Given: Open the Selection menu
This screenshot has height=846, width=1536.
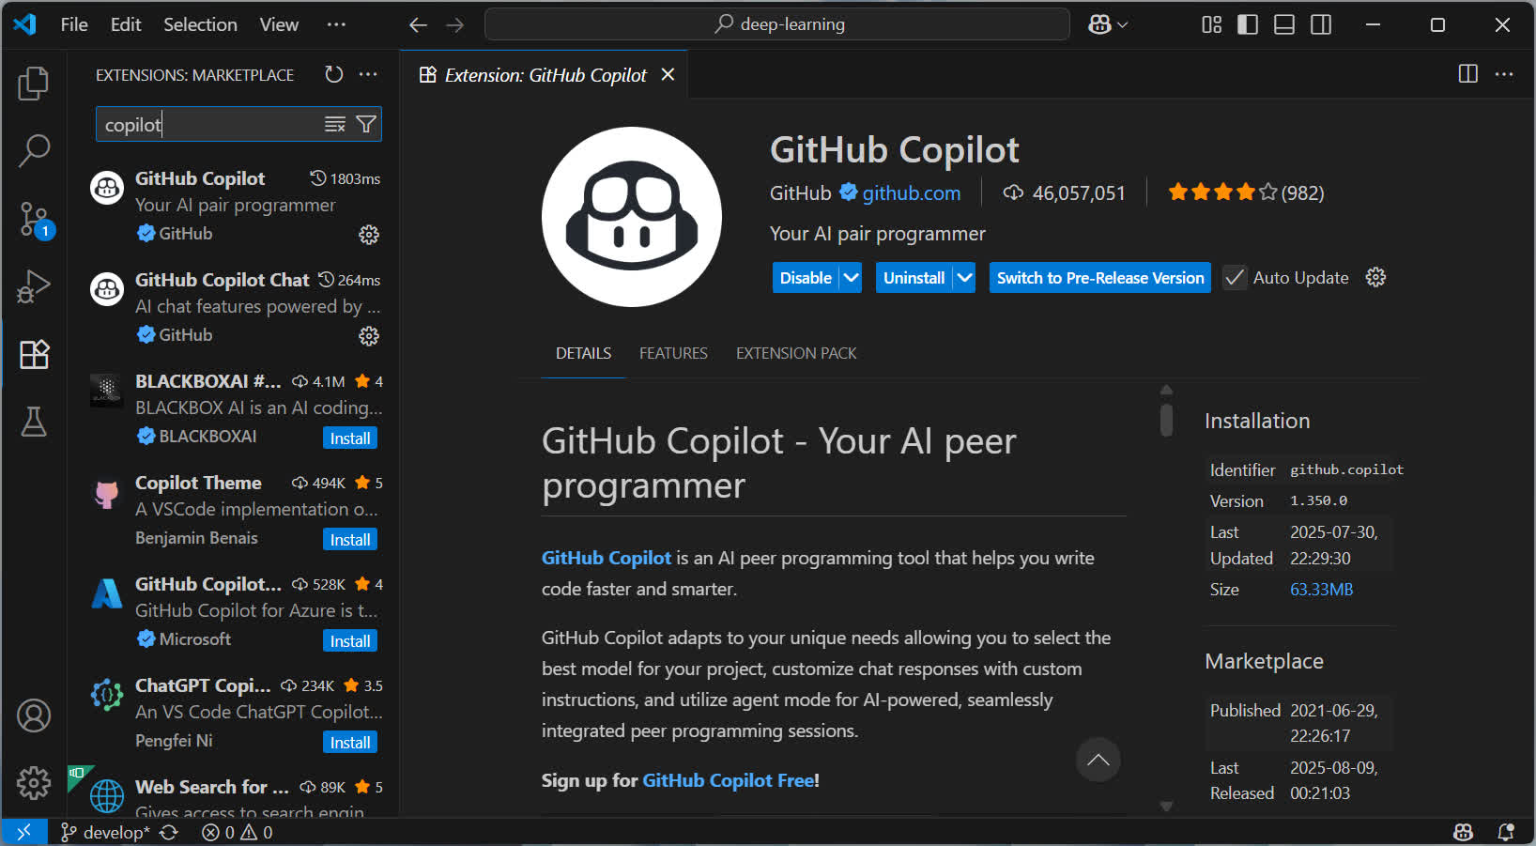Looking at the screenshot, I should click(x=200, y=25).
